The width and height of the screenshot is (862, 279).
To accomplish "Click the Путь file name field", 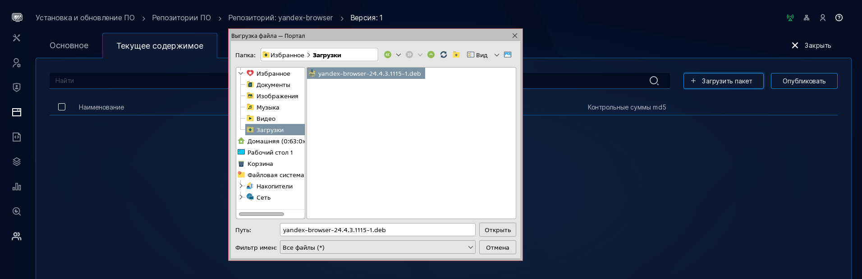I will tap(377, 230).
